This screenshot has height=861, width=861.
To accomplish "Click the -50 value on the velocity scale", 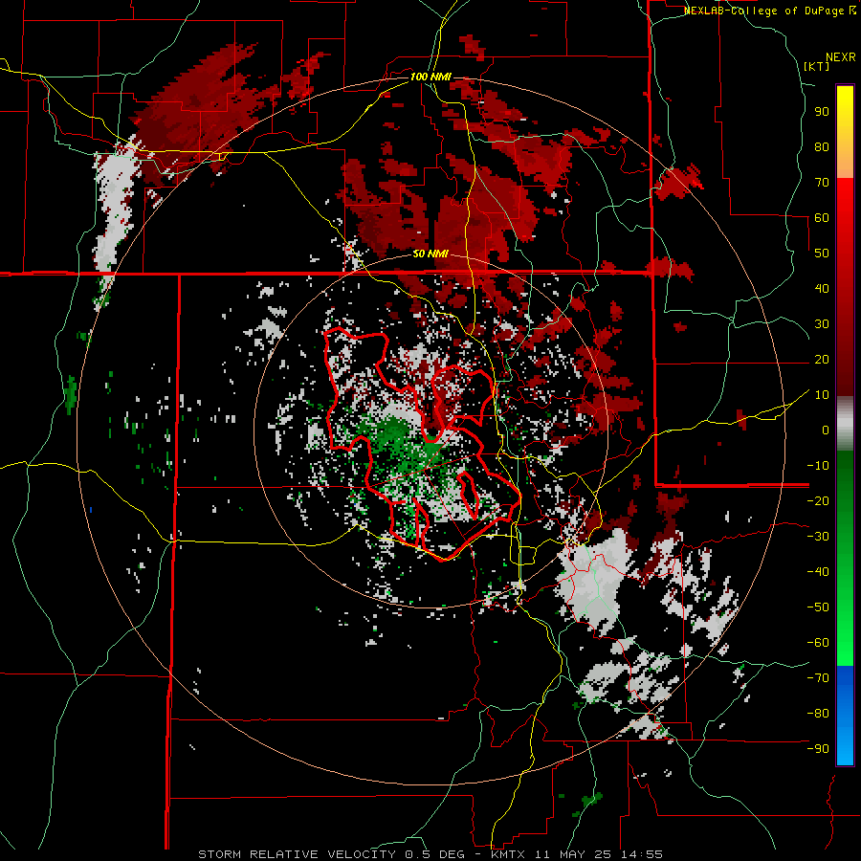I will 818,607.
